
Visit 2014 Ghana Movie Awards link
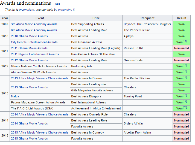click(29, 123)
